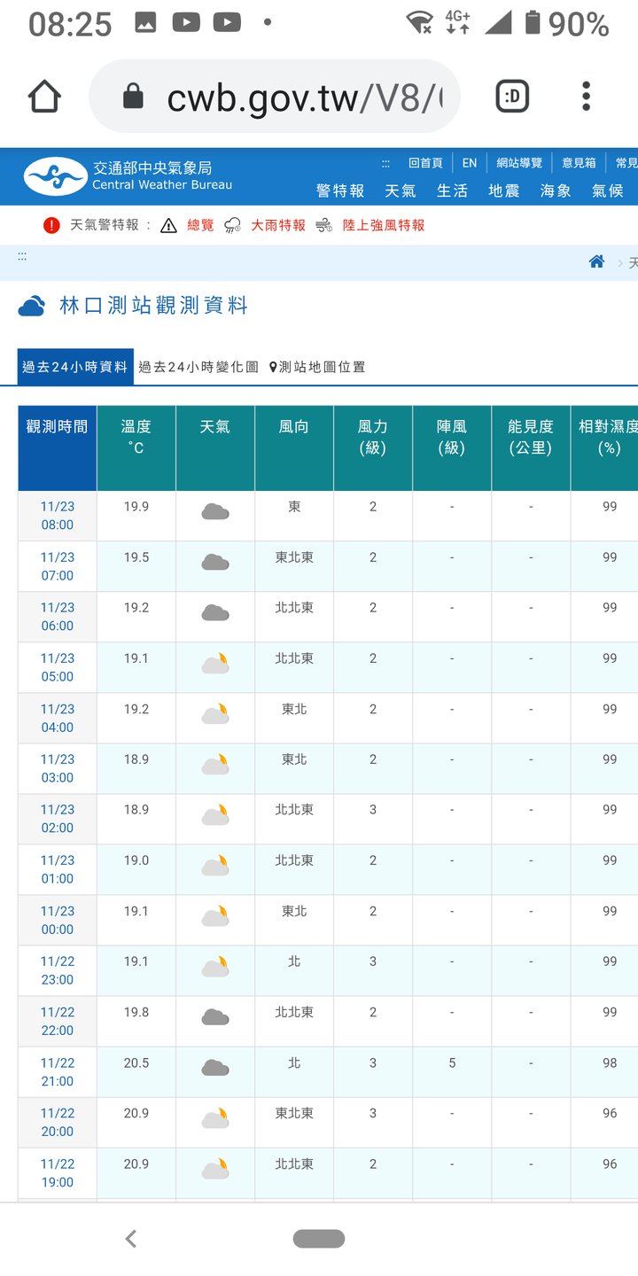Click the strong wind advisory icon
Image resolution: width=638 pixels, height=1276 pixels.
(324, 225)
